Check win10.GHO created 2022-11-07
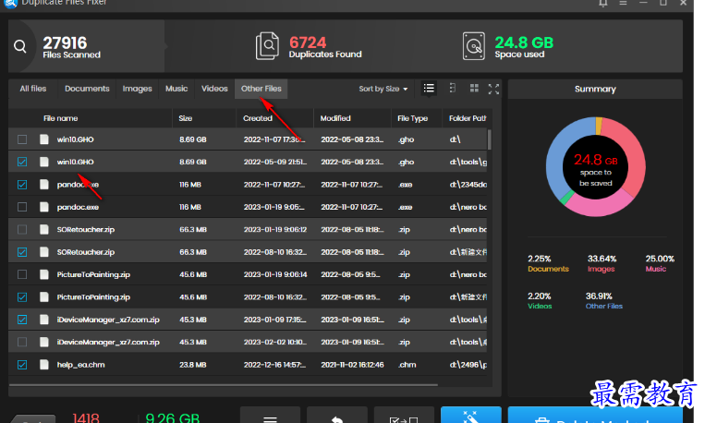Screen dimensions: 705x423 click(x=22, y=139)
